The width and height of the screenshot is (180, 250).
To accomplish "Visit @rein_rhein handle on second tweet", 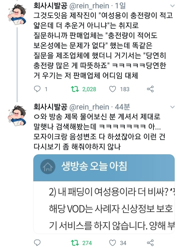I will pos(89,107).
